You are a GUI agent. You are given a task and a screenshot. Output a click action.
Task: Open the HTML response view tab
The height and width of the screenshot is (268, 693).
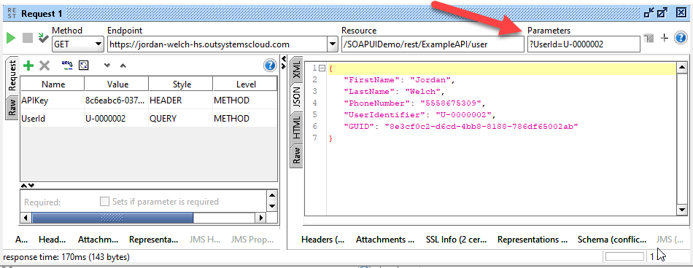click(x=296, y=127)
